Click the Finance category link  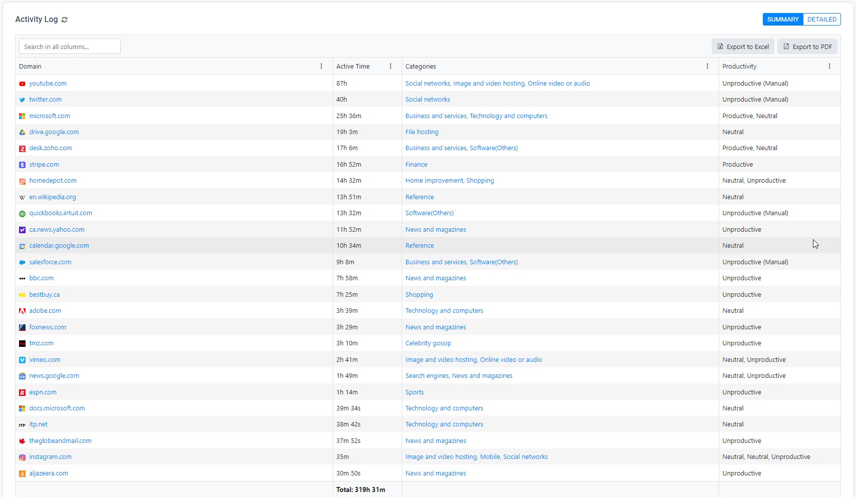pyautogui.click(x=416, y=165)
